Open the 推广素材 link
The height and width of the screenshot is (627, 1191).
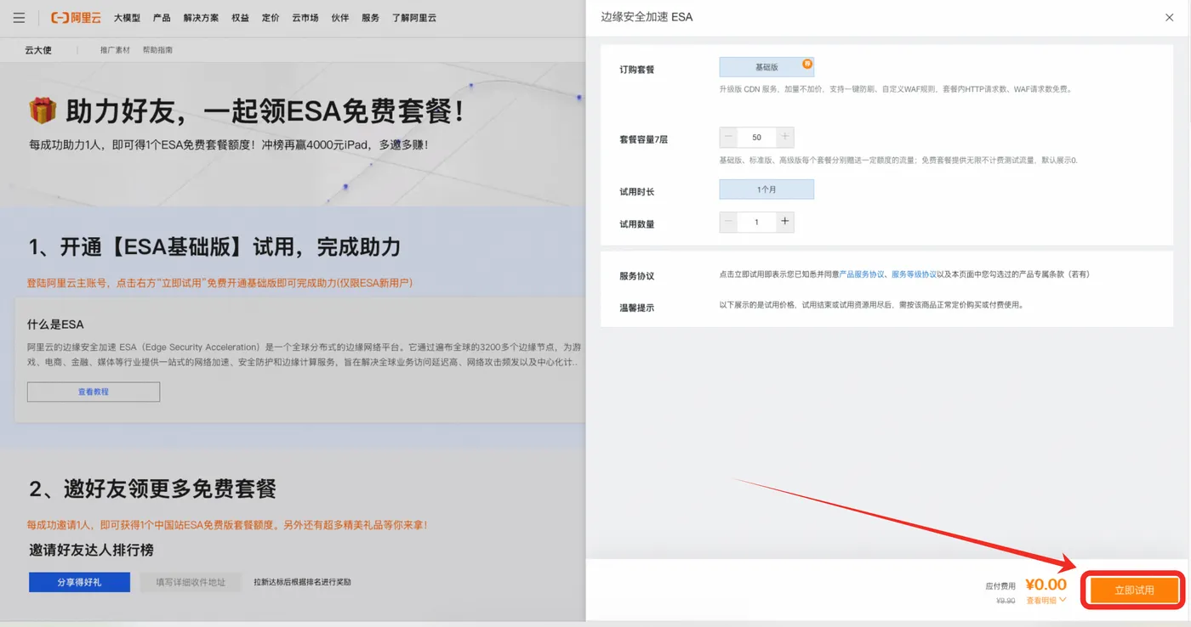coord(115,50)
